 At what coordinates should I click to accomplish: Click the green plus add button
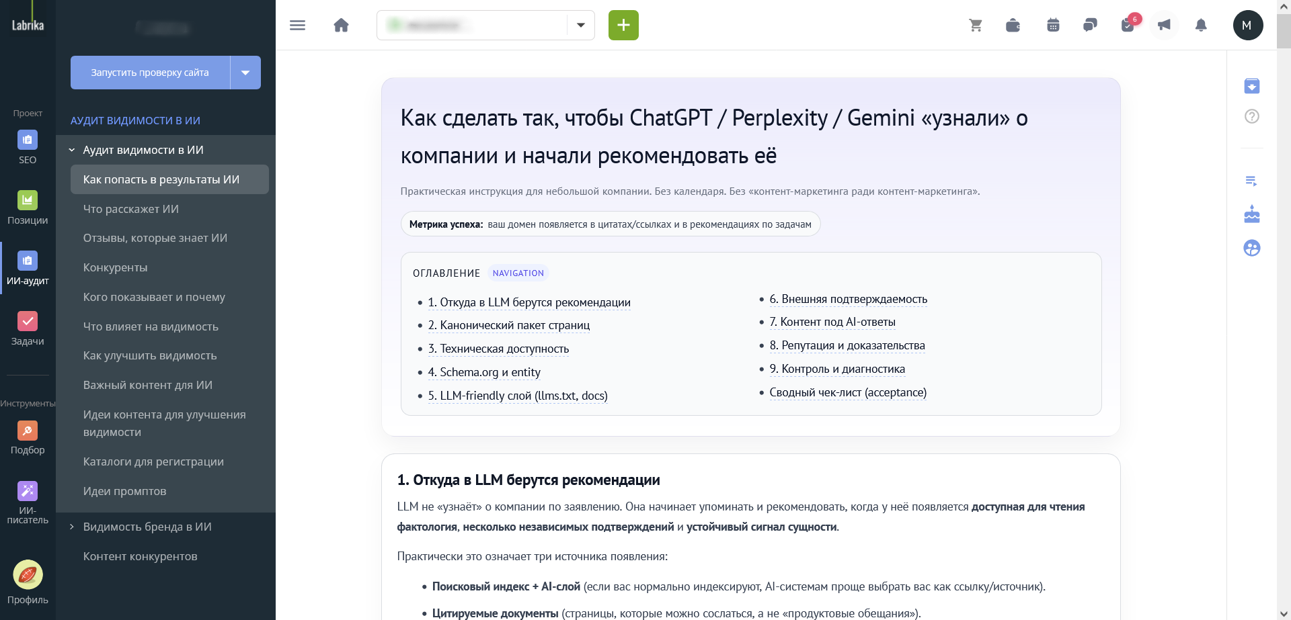tap(623, 26)
